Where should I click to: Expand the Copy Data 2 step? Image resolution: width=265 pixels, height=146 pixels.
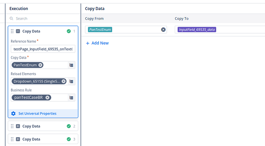click(x=18, y=126)
